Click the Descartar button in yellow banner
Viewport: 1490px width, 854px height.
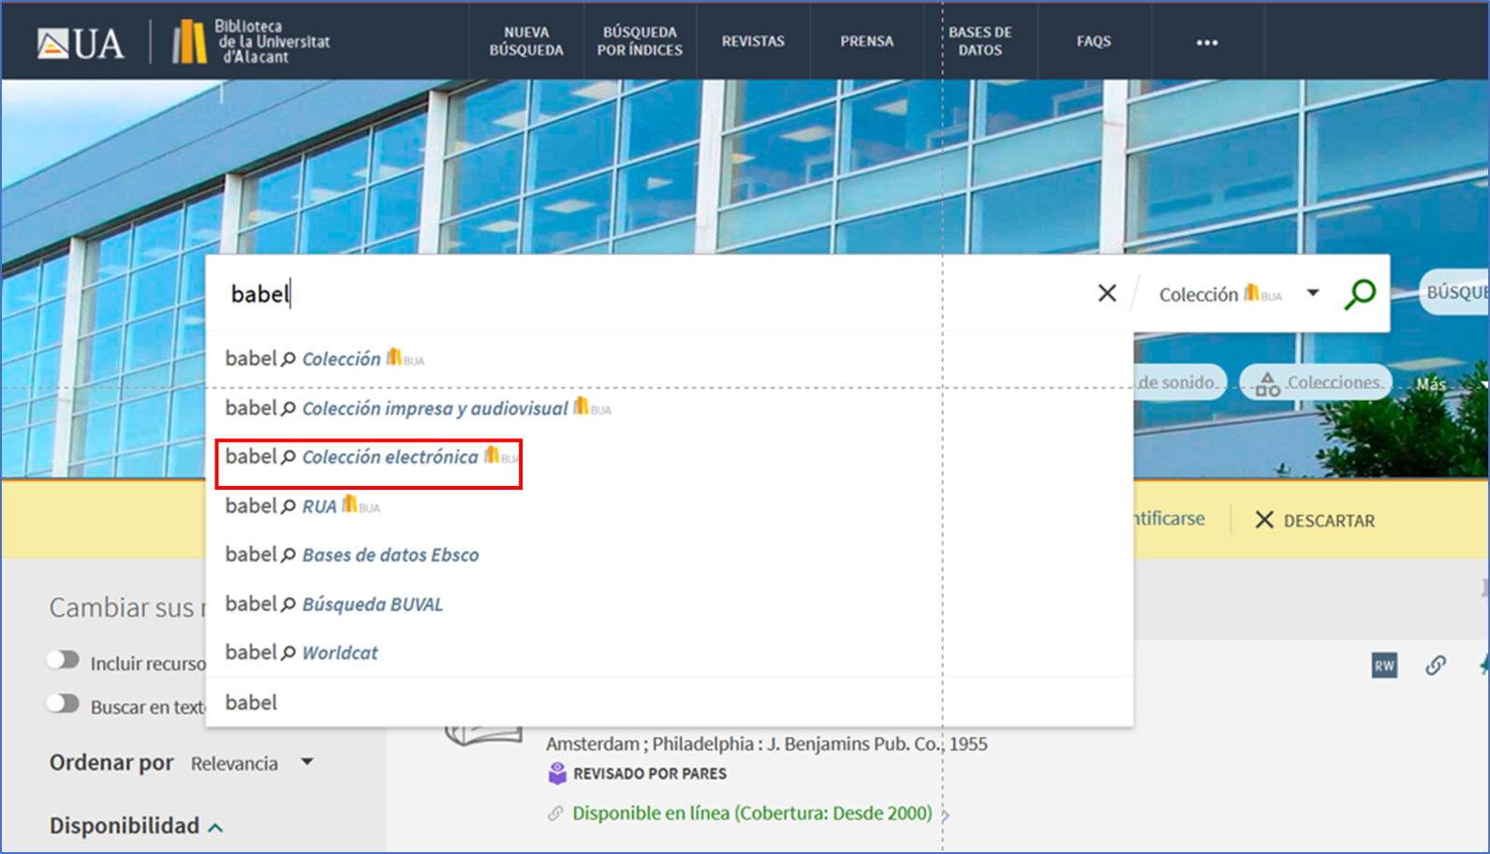[1315, 521]
